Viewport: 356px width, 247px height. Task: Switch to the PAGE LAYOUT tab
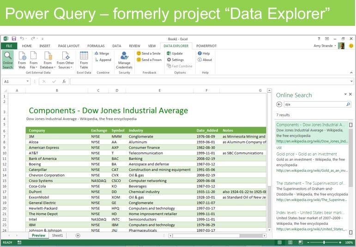click(x=69, y=46)
